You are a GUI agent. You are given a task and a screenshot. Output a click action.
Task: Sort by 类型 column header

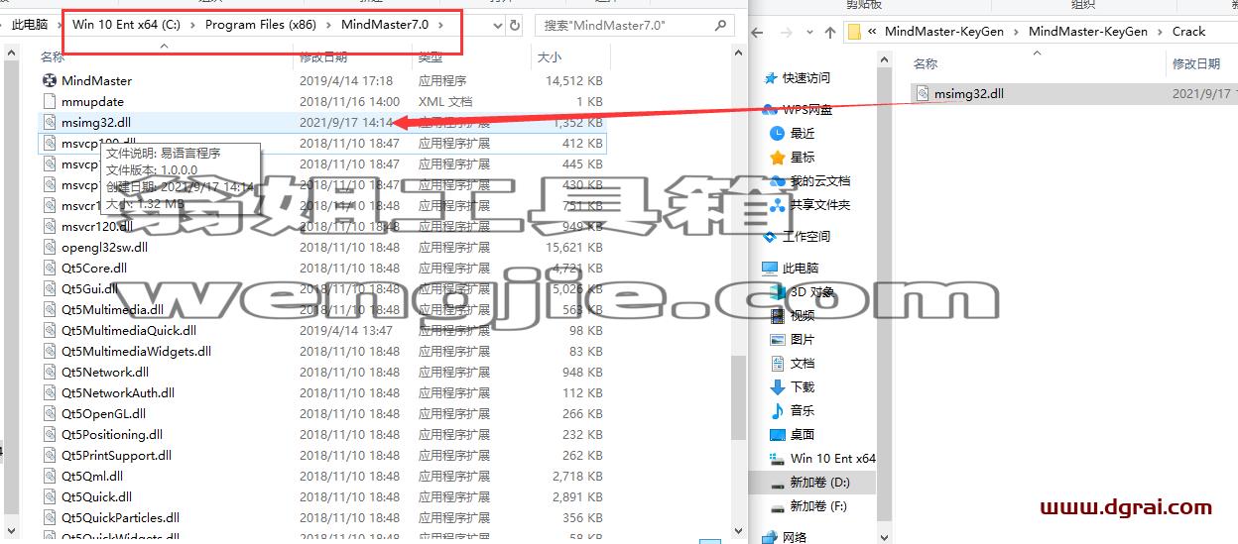[x=431, y=57]
